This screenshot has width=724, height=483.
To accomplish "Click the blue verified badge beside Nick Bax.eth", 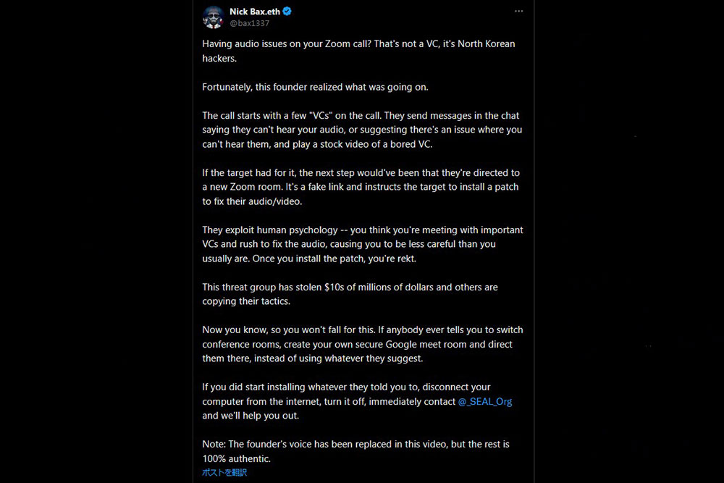I will 287,12.
